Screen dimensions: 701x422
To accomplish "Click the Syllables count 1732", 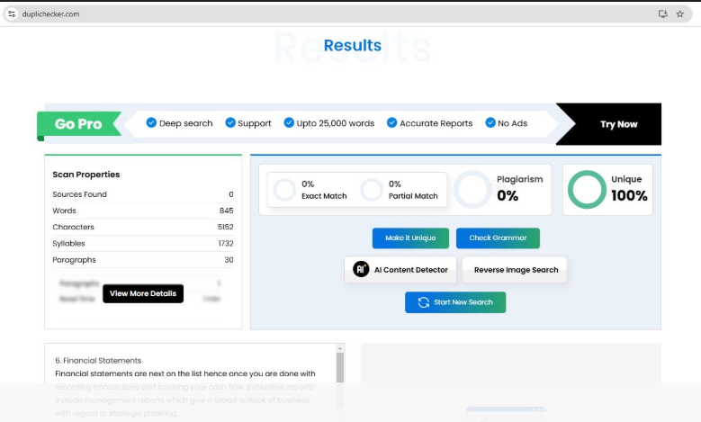I will tap(226, 244).
